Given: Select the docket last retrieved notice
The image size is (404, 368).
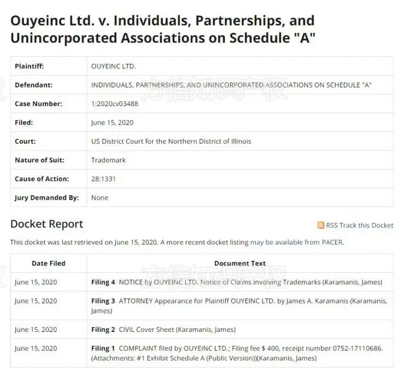Looking at the screenshot, I should [177, 242].
